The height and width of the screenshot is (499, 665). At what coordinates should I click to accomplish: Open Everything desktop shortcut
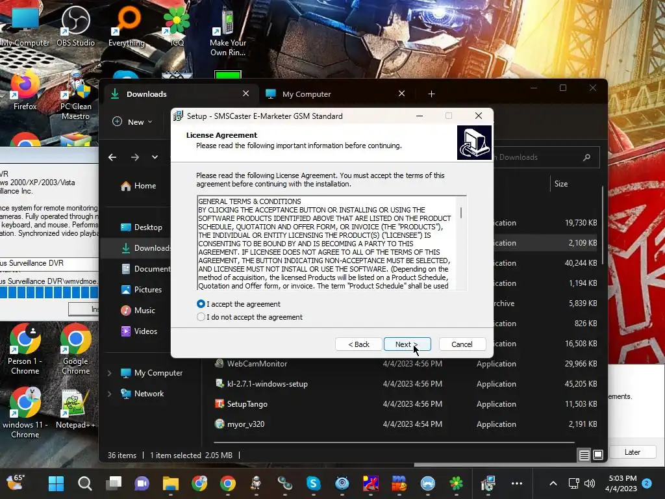point(127,27)
